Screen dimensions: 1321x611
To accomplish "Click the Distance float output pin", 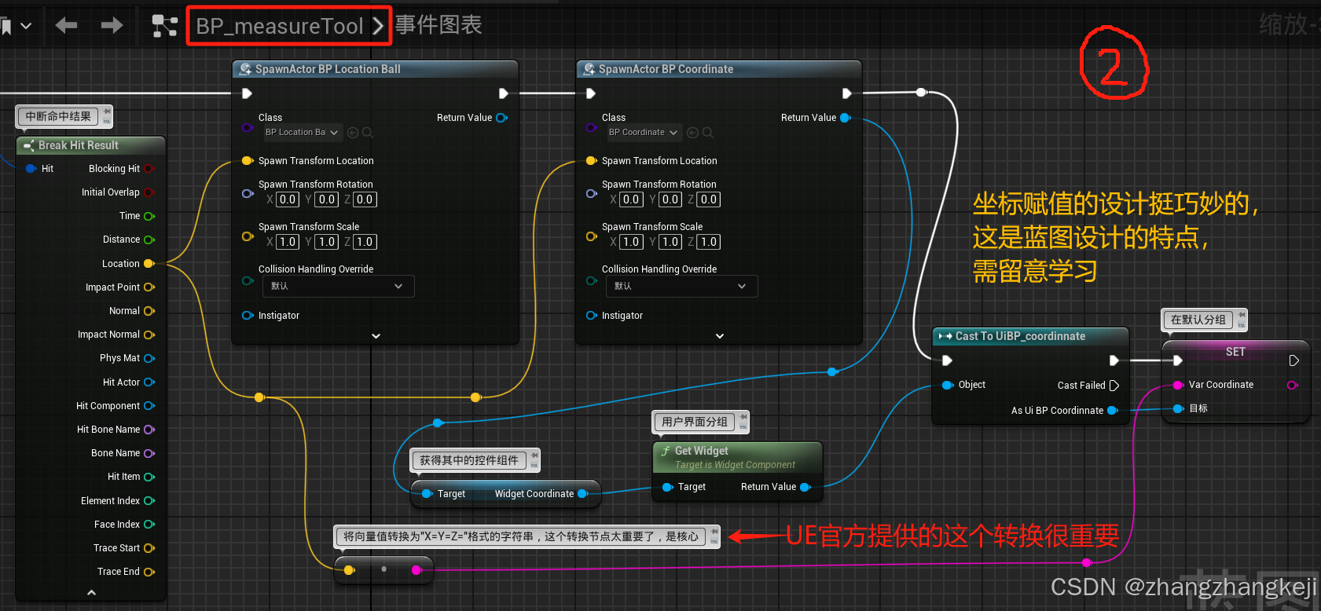I will click(x=149, y=240).
